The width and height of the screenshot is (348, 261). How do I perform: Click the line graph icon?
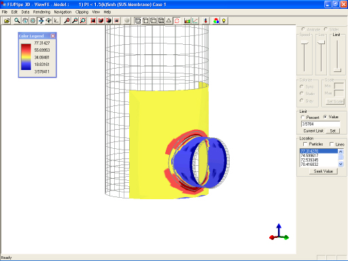[x=195, y=21]
